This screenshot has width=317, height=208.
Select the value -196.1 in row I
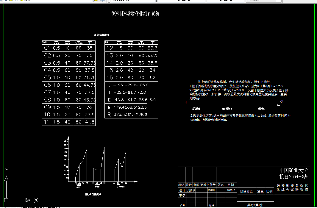tap(119, 85)
